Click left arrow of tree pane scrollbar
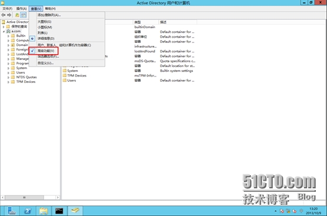The height and width of the screenshot is (216, 327). click(x=3, y=197)
